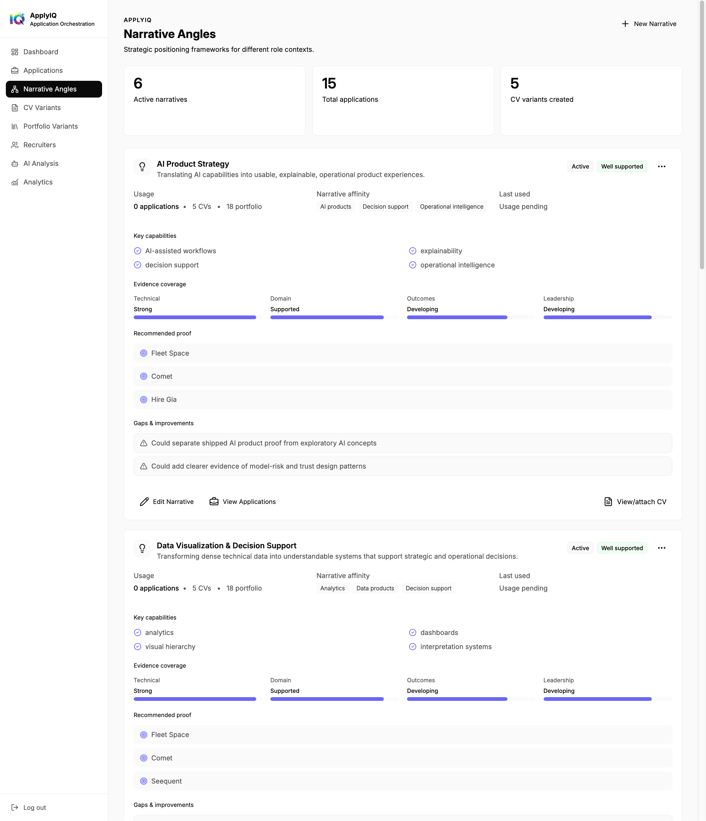This screenshot has height=821, width=706.
Task: Click the check icon beside dashboards
Action: 413,632
